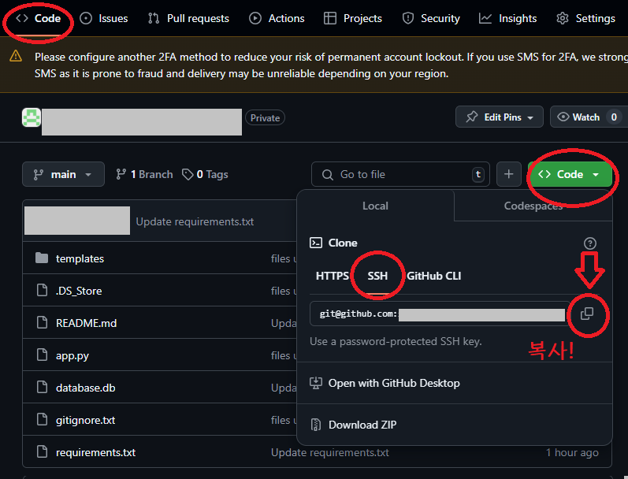Open the Code repository tab

pos(39,18)
